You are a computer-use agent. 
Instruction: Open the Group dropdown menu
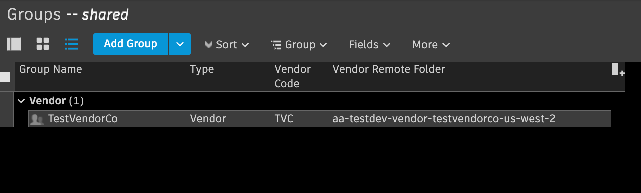pos(299,45)
